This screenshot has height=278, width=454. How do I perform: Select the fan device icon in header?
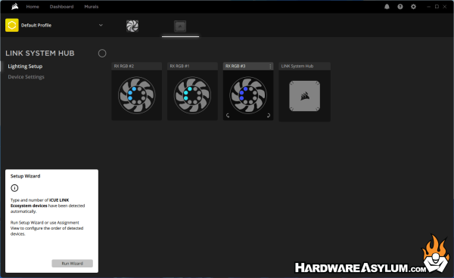(x=132, y=26)
